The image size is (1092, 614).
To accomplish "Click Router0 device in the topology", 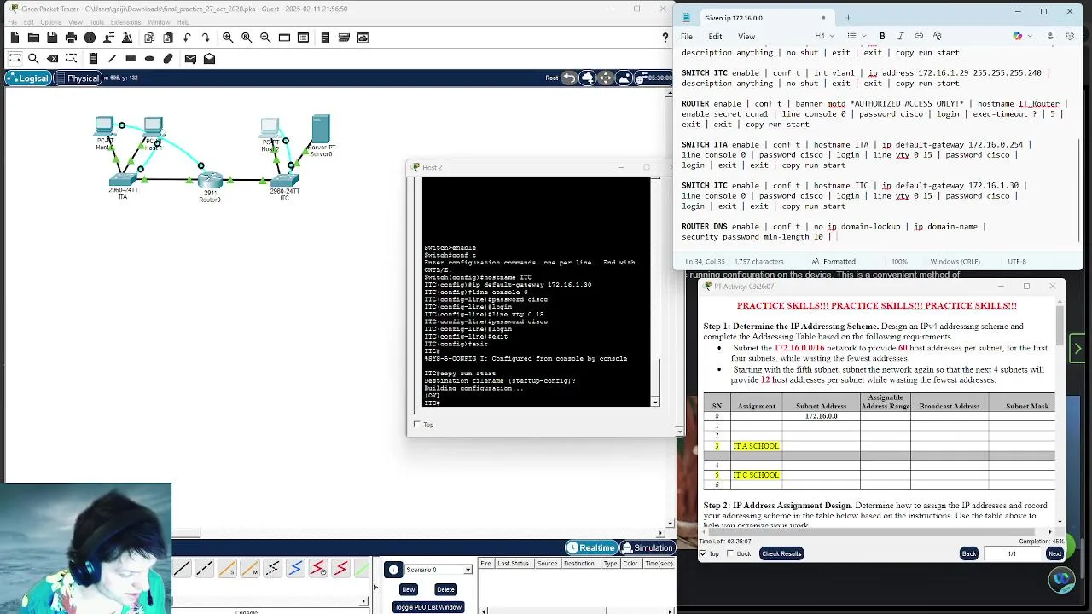I will tap(210, 181).
